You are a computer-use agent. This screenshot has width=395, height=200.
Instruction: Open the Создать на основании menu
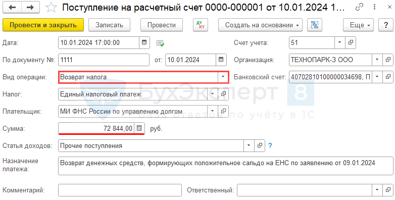(x=260, y=25)
